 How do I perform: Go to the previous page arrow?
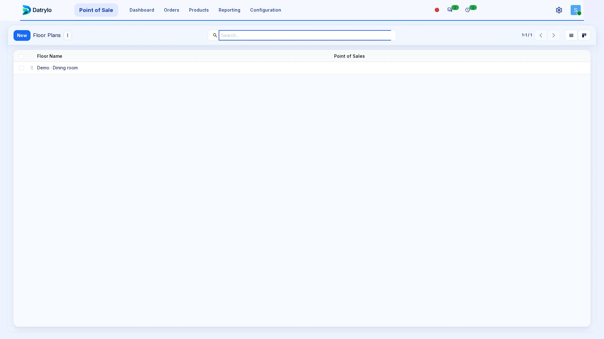541,35
